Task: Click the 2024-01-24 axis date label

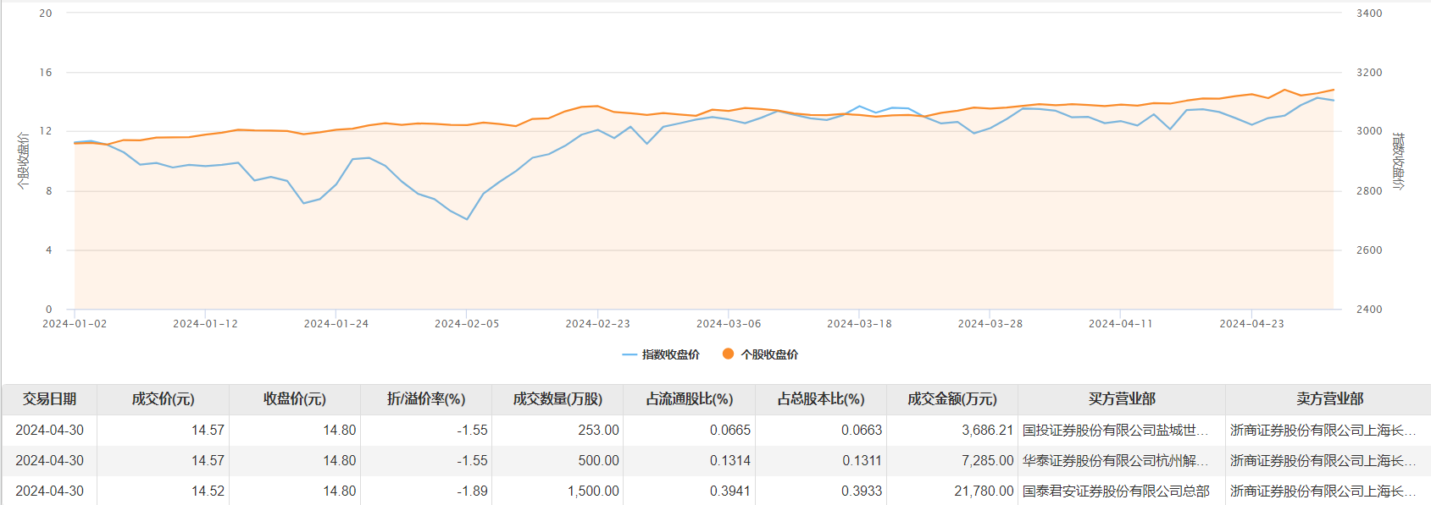Action: [336, 324]
